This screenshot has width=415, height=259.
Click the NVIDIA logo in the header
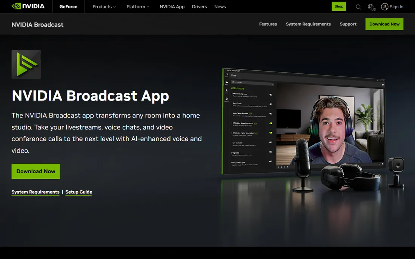(x=28, y=6)
